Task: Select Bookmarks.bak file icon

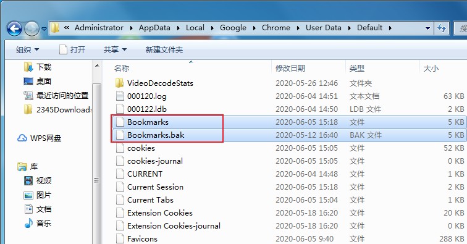Action: point(120,135)
